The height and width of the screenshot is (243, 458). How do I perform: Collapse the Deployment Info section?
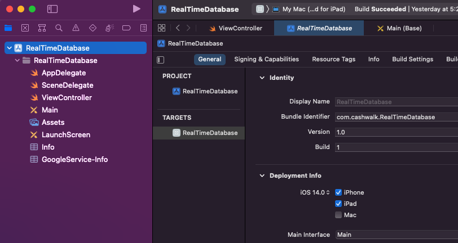tap(262, 175)
